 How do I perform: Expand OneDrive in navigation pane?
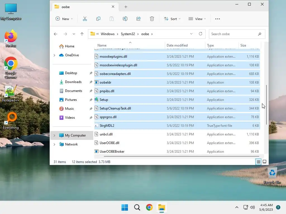point(54,55)
